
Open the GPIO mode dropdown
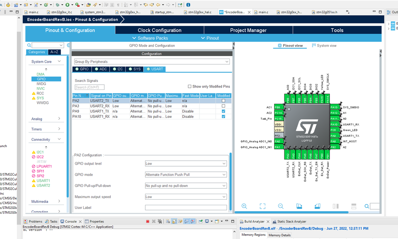point(186,175)
